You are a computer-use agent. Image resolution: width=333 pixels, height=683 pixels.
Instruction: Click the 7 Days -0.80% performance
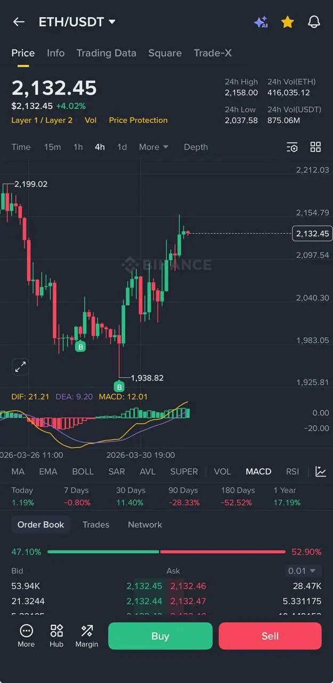tap(77, 496)
